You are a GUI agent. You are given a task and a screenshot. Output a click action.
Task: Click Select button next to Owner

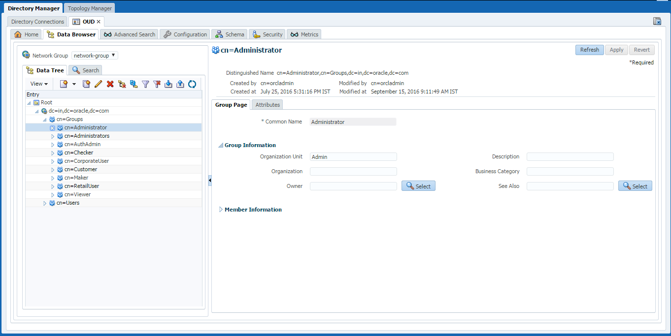pyautogui.click(x=418, y=186)
